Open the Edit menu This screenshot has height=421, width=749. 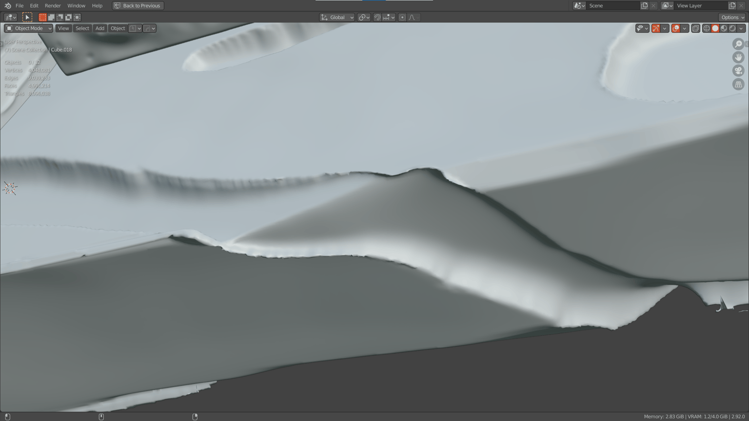pyautogui.click(x=34, y=5)
